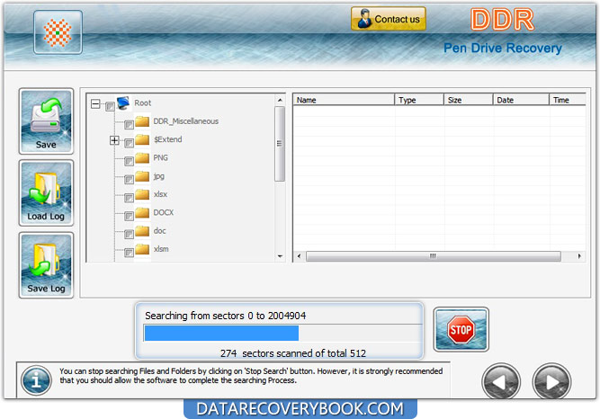Check the xlsm folder checkbox
The width and height of the screenshot is (600, 419).
click(x=129, y=252)
